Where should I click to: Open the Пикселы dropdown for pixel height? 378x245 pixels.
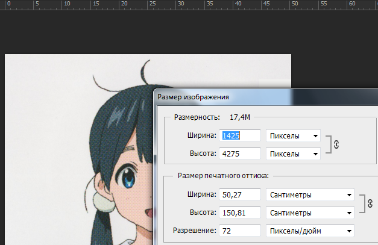click(x=293, y=154)
